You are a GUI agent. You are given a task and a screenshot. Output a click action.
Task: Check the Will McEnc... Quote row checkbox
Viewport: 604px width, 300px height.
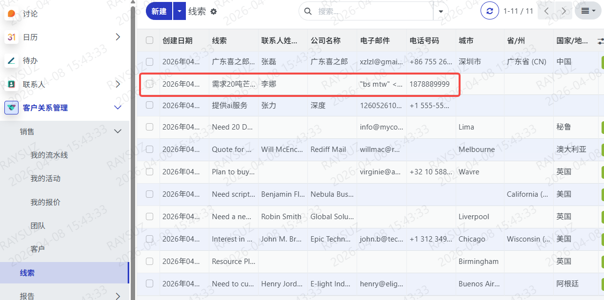[149, 149]
